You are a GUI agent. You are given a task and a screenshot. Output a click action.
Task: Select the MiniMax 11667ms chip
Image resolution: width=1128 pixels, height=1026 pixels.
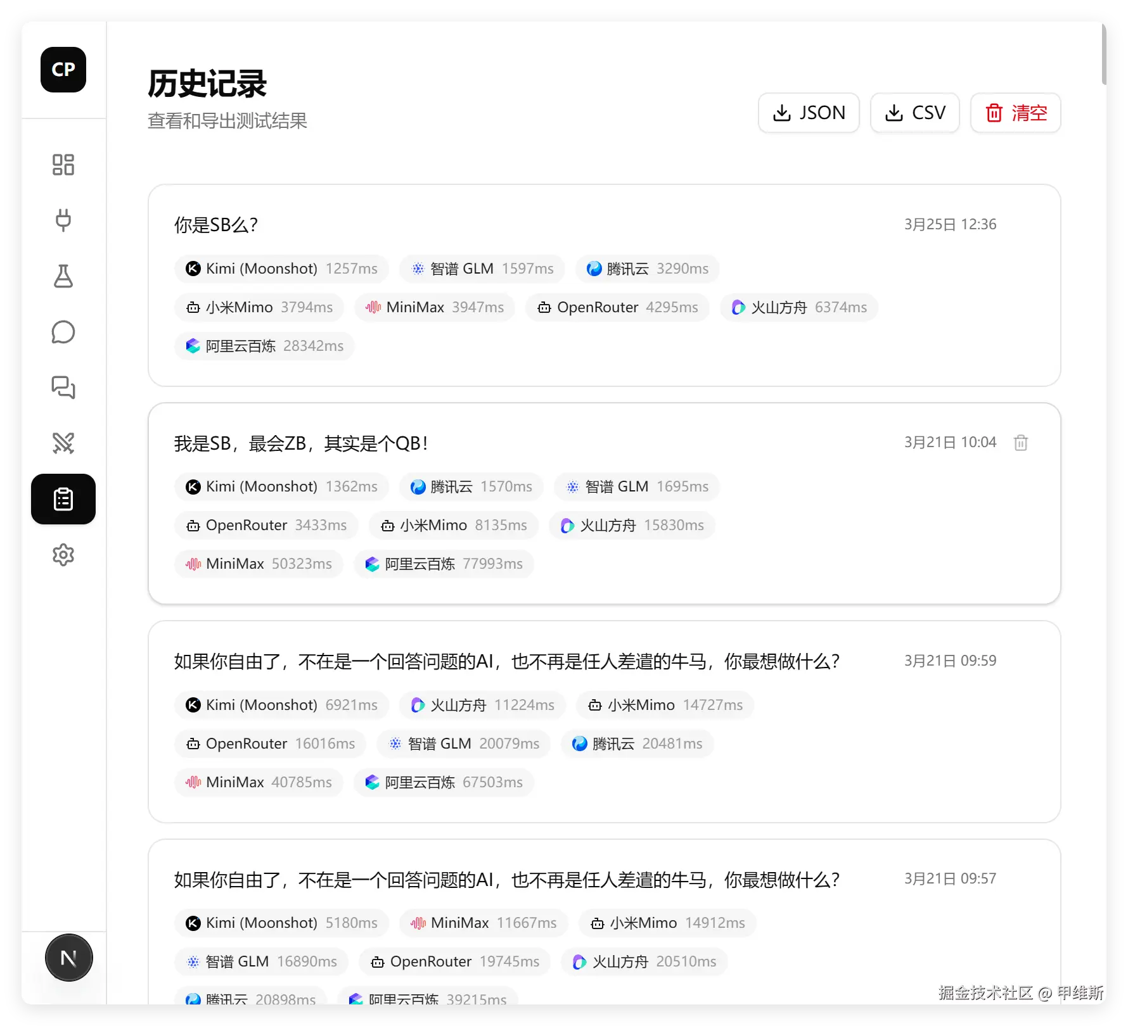click(x=484, y=923)
